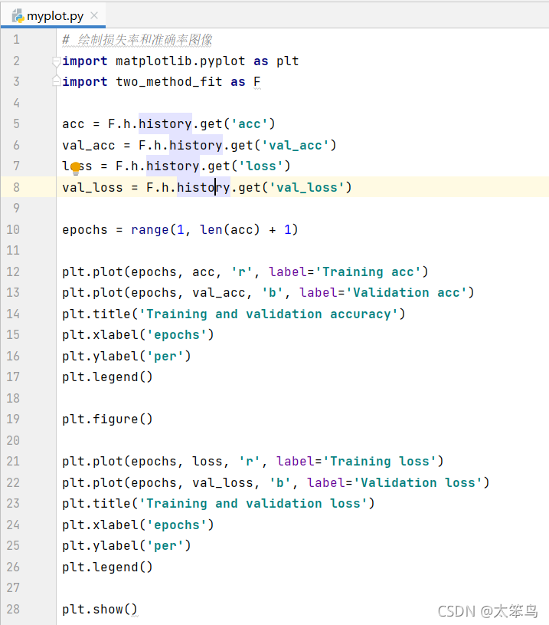Click the yellow lightbulb intention icon
This screenshot has height=625, width=549.
(x=76, y=168)
